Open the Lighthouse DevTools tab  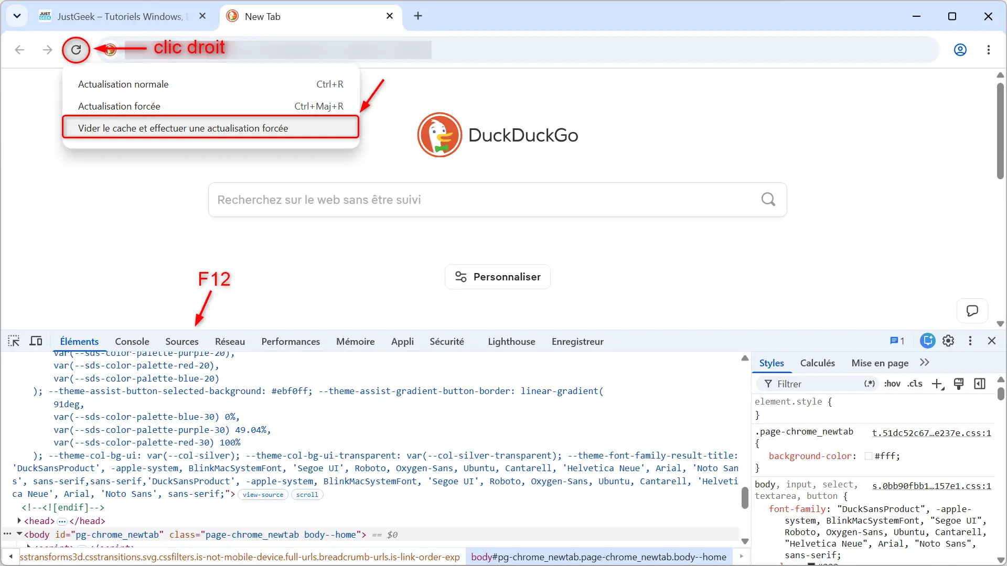point(511,342)
